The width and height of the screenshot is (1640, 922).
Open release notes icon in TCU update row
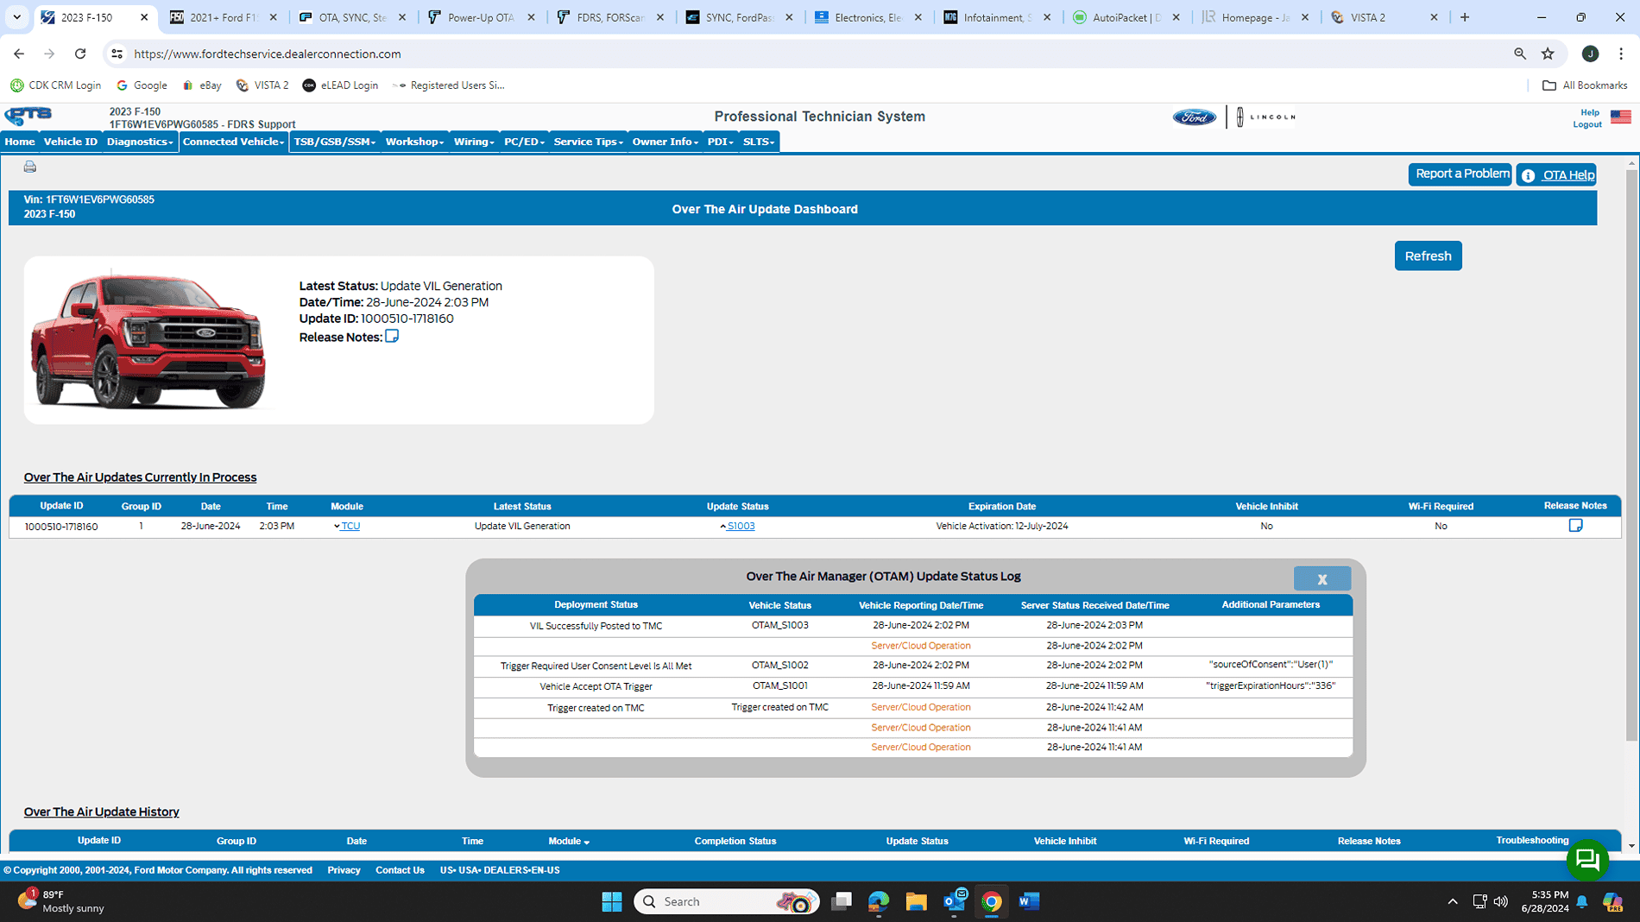[1575, 526]
